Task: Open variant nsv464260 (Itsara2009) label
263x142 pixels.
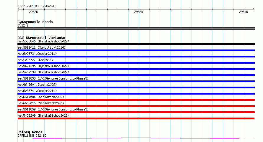Action: pos(37,85)
